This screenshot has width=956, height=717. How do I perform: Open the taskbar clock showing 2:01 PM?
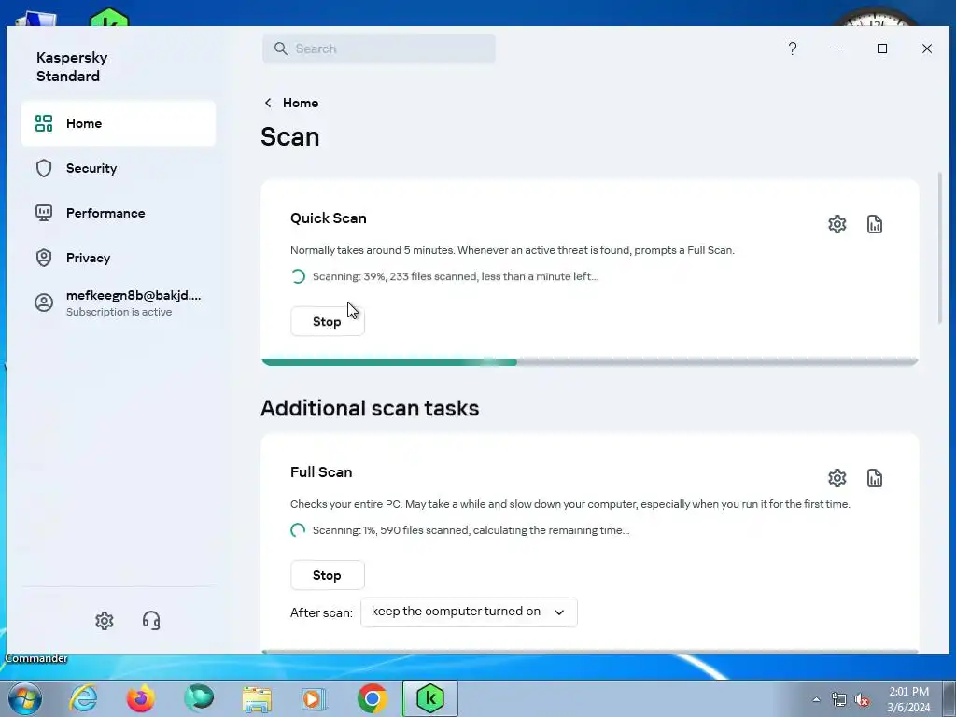click(909, 699)
